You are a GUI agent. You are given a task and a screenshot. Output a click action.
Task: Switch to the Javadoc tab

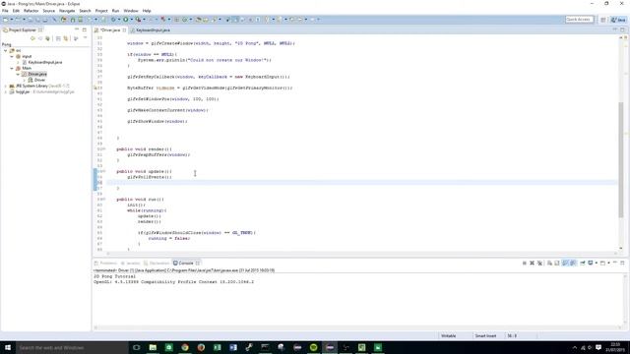(131, 264)
